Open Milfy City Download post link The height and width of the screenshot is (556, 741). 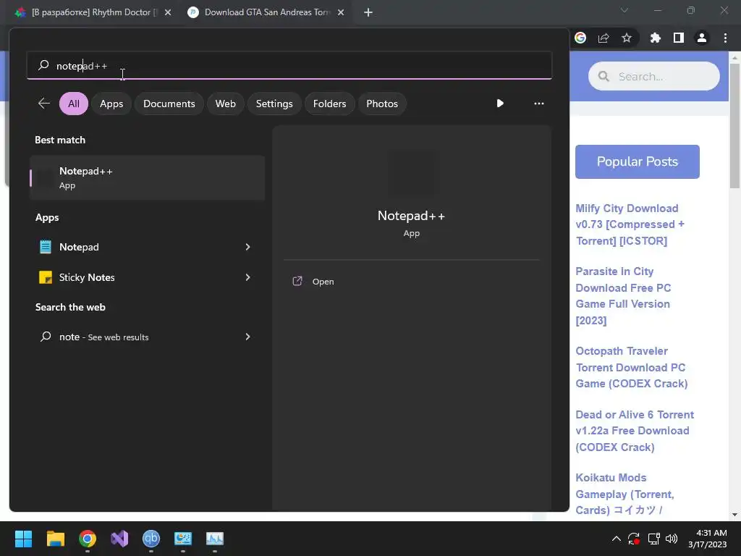pos(630,224)
